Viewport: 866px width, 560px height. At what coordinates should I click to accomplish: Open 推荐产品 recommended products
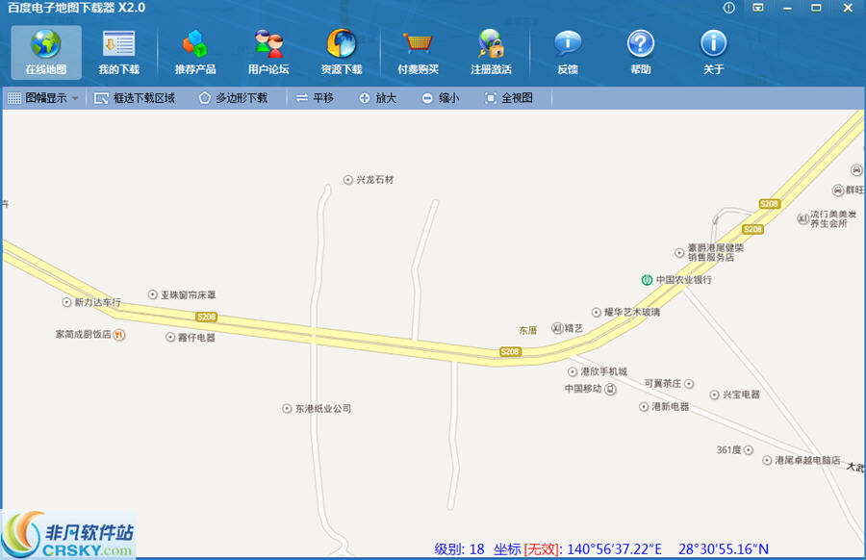pos(195,53)
